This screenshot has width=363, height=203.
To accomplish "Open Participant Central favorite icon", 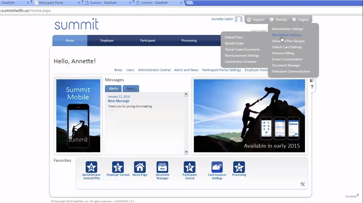I will pos(190,167).
